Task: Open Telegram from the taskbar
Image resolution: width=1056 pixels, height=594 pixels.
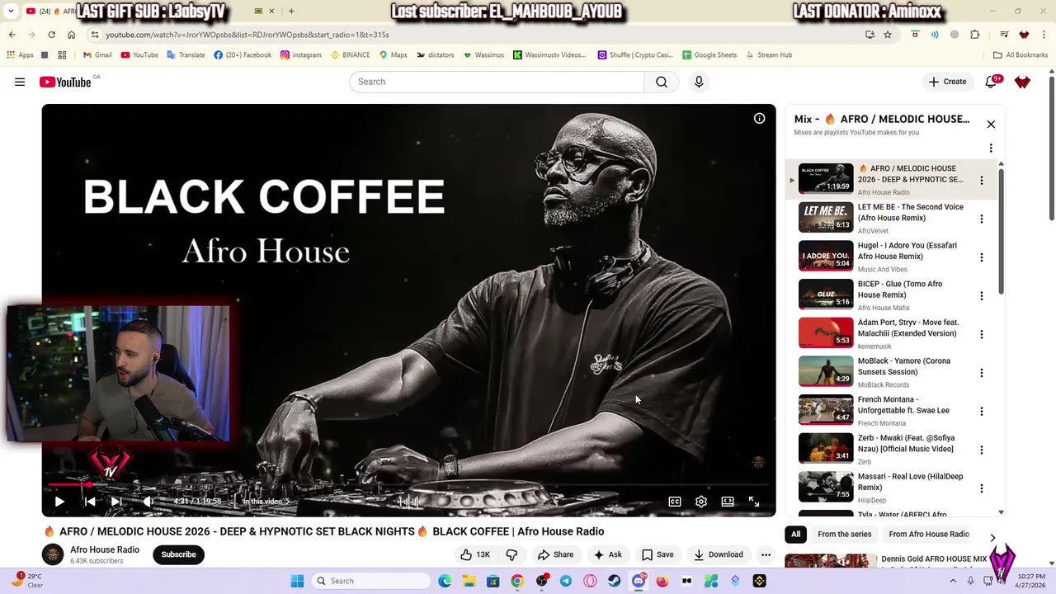Action: (566, 581)
